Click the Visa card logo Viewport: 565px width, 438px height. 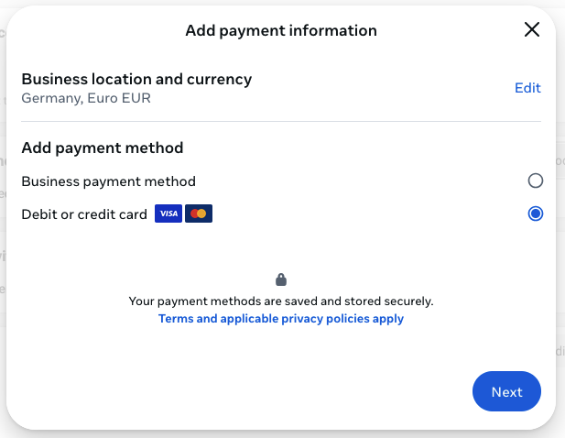click(168, 214)
